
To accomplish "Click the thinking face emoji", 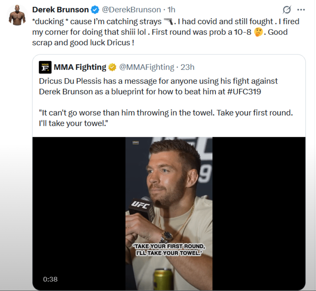I will [x=258, y=32].
